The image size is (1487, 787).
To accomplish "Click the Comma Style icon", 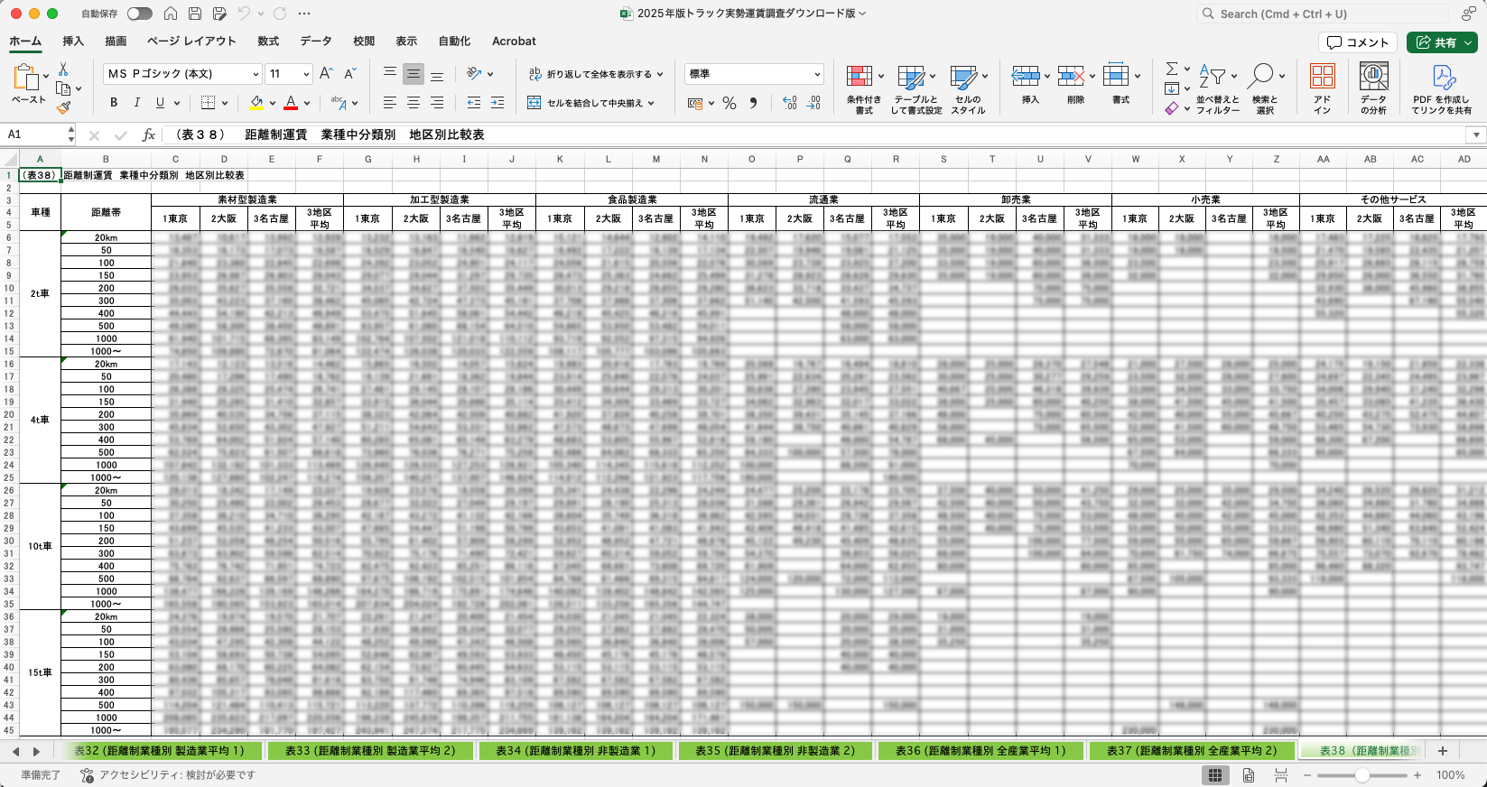I will (x=753, y=103).
